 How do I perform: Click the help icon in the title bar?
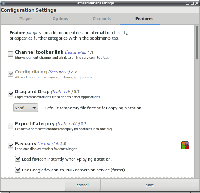(x=4, y=3)
